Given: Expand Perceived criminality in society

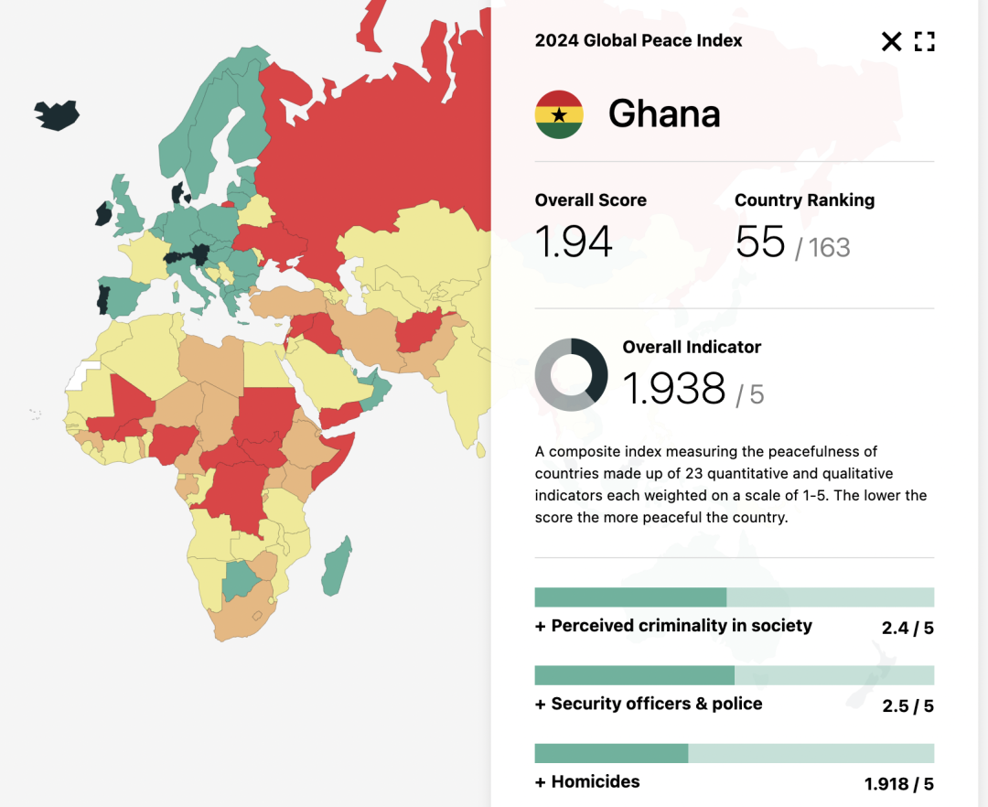Looking at the screenshot, I should coord(673,626).
